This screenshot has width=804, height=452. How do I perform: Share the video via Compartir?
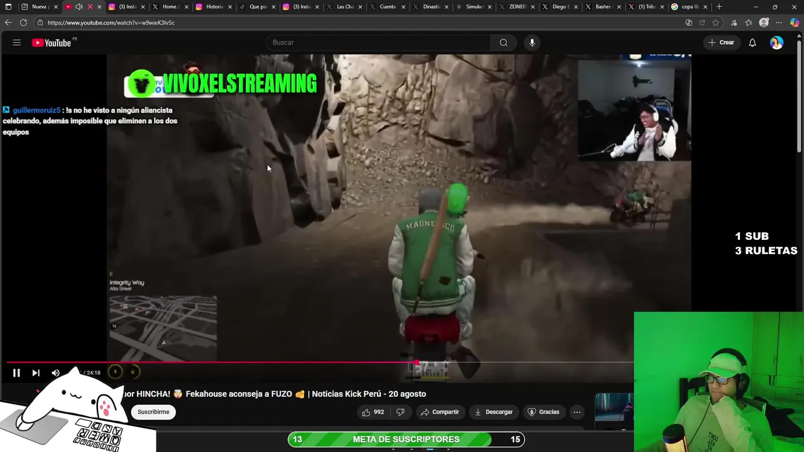[x=440, y=412]
